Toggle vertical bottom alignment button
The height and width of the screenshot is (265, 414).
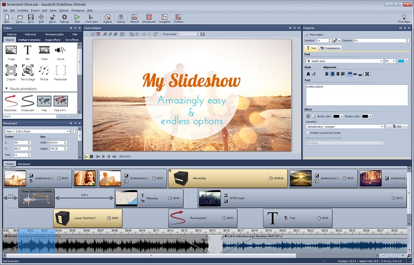(x=360, y=74)
